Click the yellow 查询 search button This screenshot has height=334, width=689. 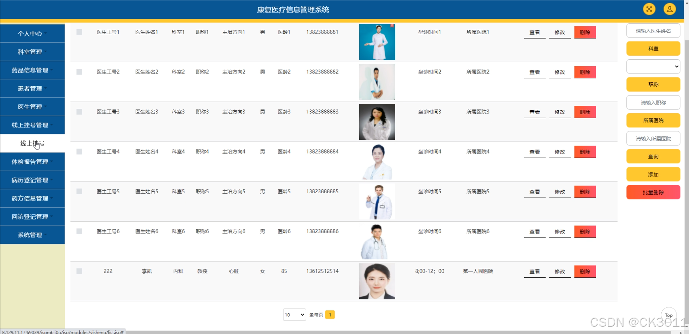pos(653,156)
